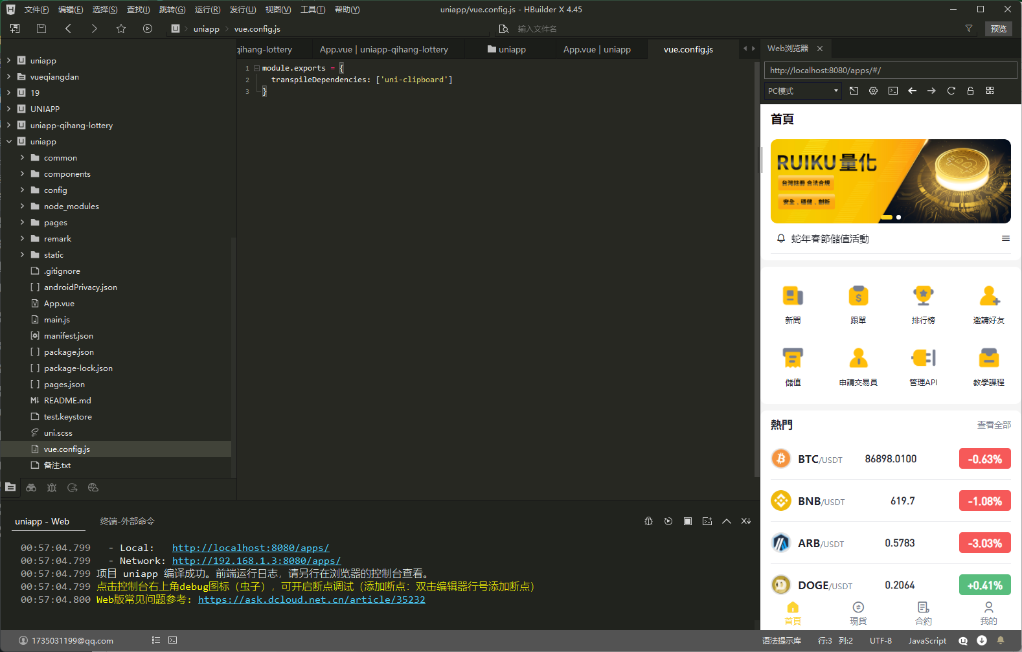Open the QR code icon in browser toolbar
Image resolution: width=1022 pixels, height=652 pixels.
click(x=990, y=91)
